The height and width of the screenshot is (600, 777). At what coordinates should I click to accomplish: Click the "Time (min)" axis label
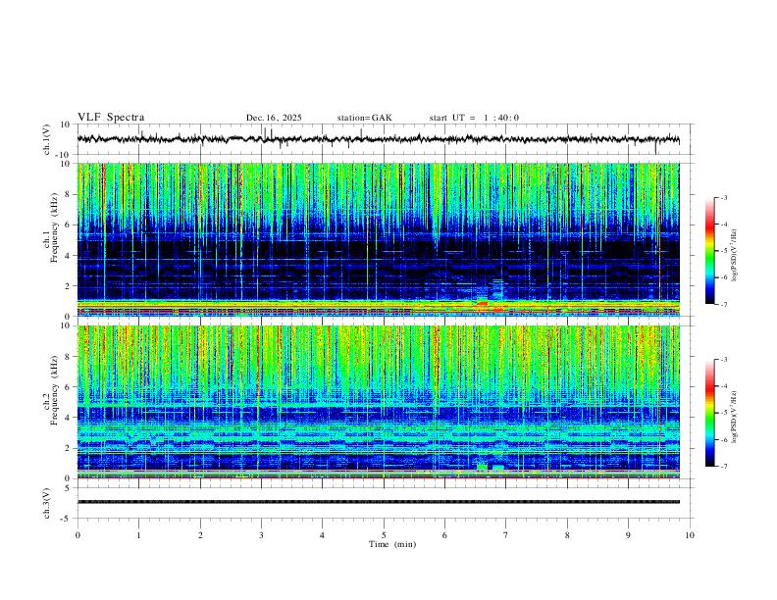[392, 544]
